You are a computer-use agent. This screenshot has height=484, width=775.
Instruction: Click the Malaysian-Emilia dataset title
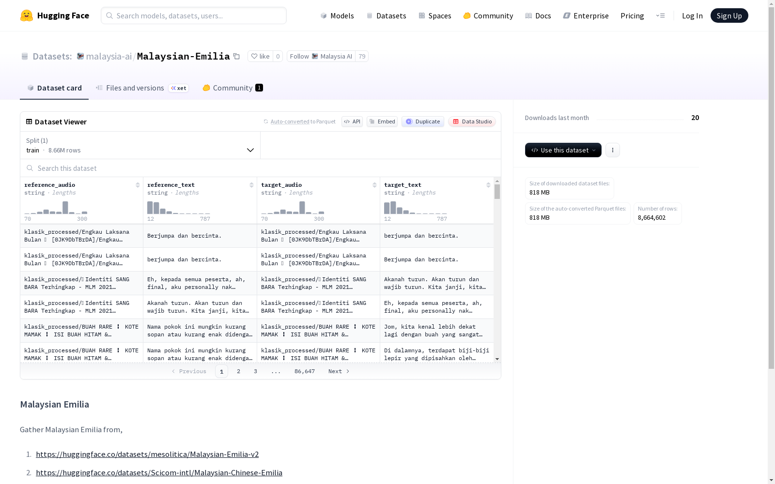coord(184,56)
